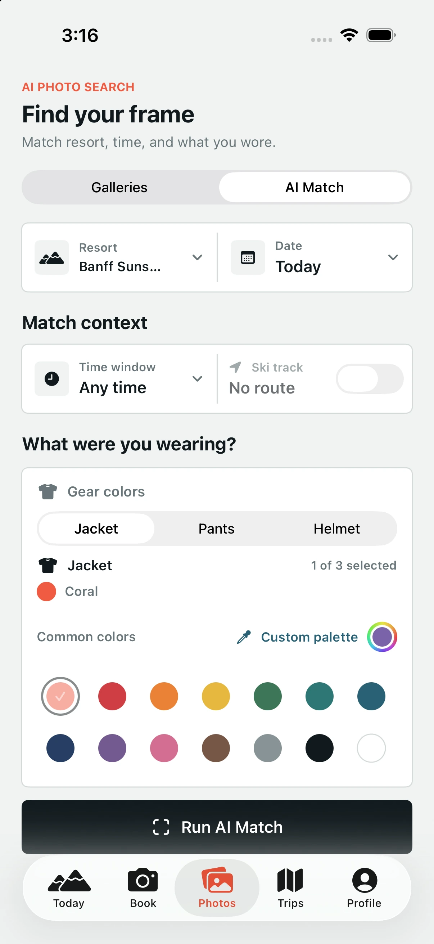
Task: Open the rainbow-ringed custom color wheel
Action: [382, 637]
